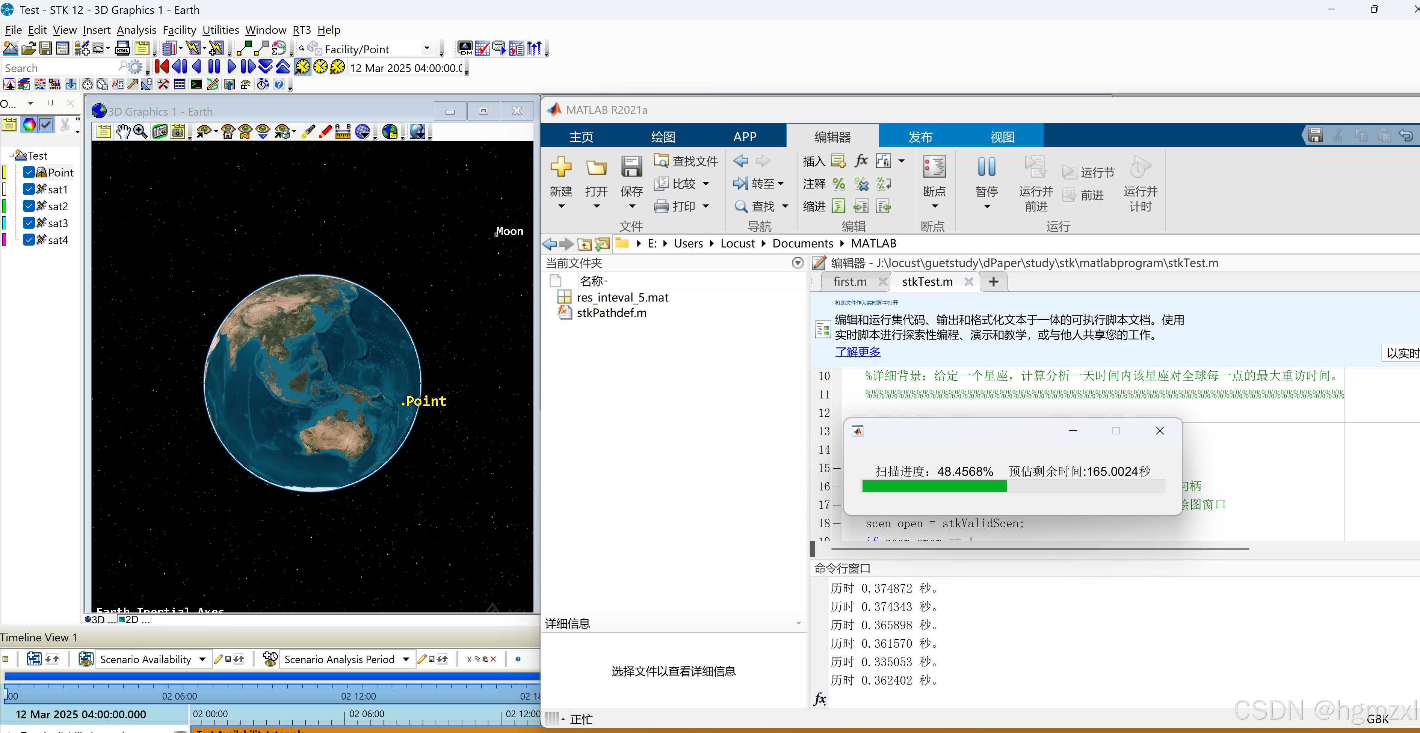The height and width of the screenshot is (733, 1420).
Task: Open the Scenario Availability dropdown
Action: (202, 659)
